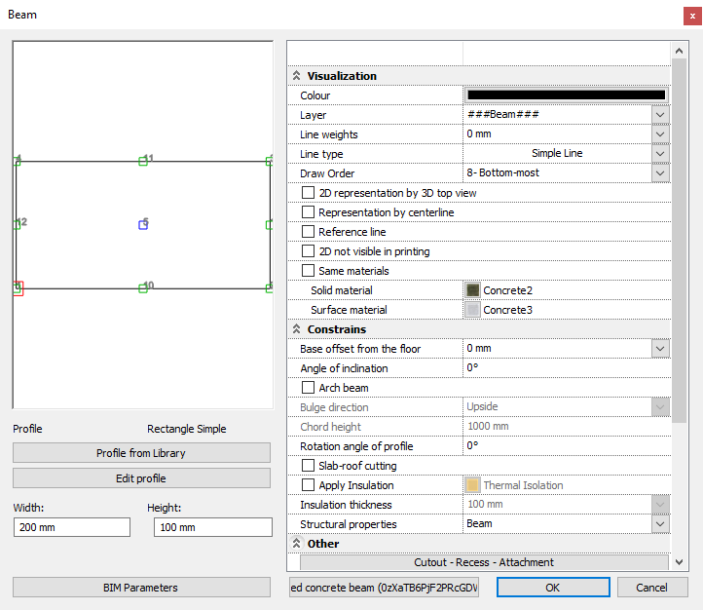The image size is (703, 610).
Task: Collapse the Constrains section
Action: pyautogui.click(x=296, y=329)
